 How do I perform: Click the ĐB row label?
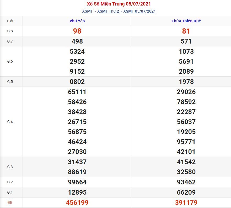[10, 203]
